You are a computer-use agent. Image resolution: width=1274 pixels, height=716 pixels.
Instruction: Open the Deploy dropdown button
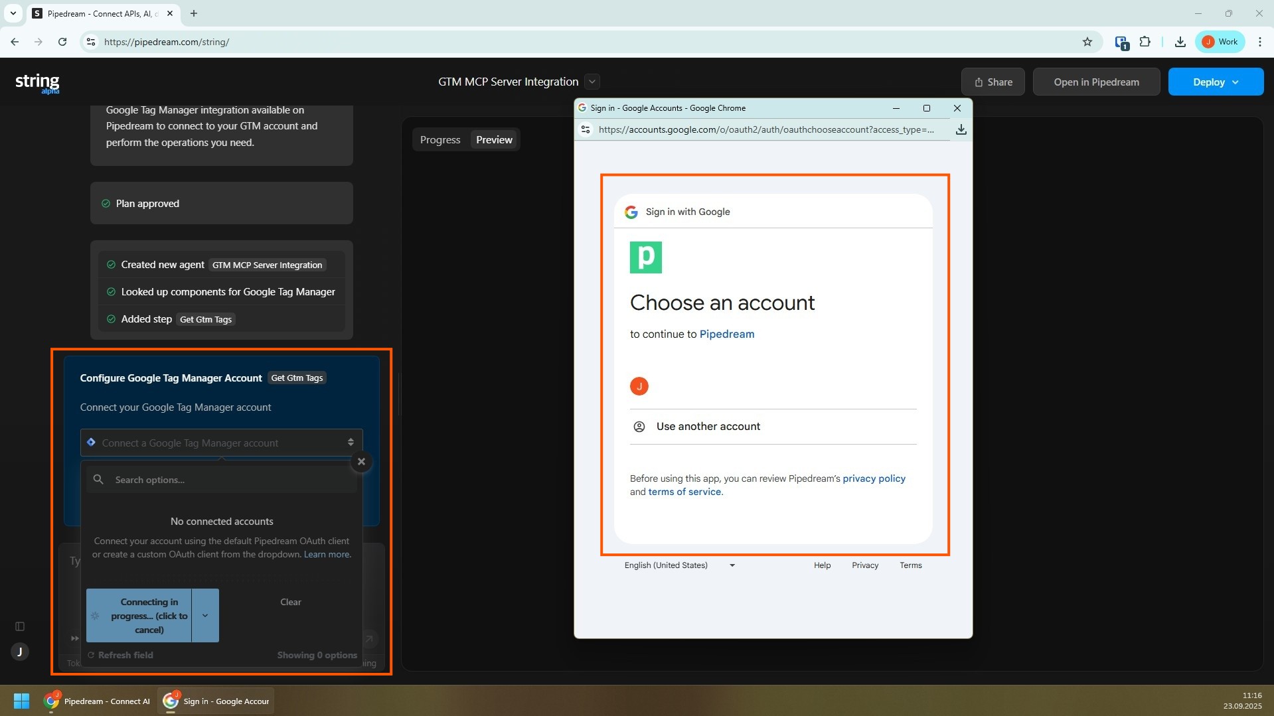(1215, 82)
